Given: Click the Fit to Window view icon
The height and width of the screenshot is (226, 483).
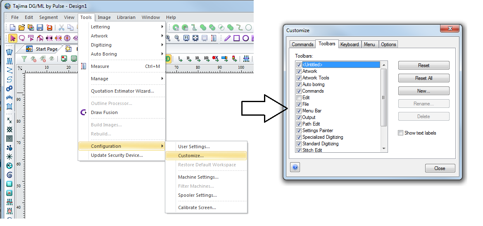Looking at the screenshot, I should pos(195,38).
